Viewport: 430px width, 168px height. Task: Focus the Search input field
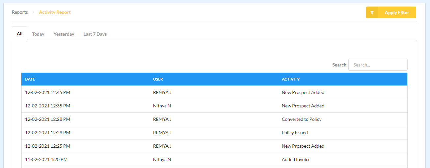pos(378,65)
